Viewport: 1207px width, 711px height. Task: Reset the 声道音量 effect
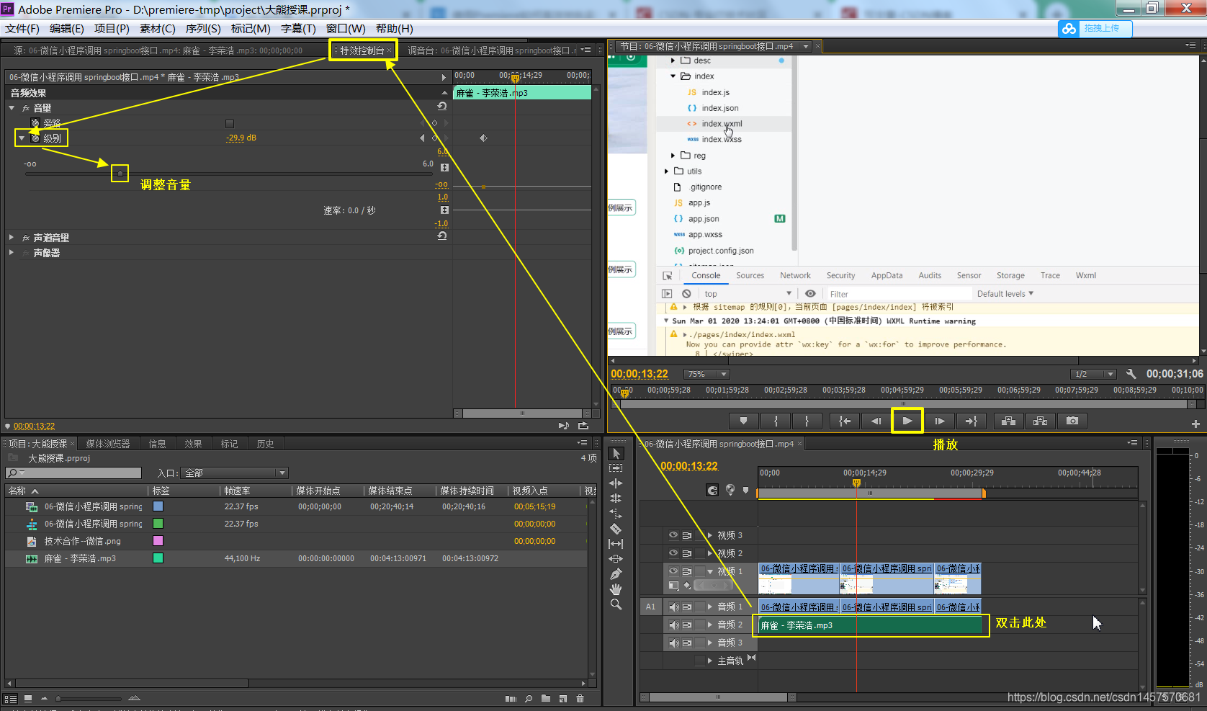442,236
